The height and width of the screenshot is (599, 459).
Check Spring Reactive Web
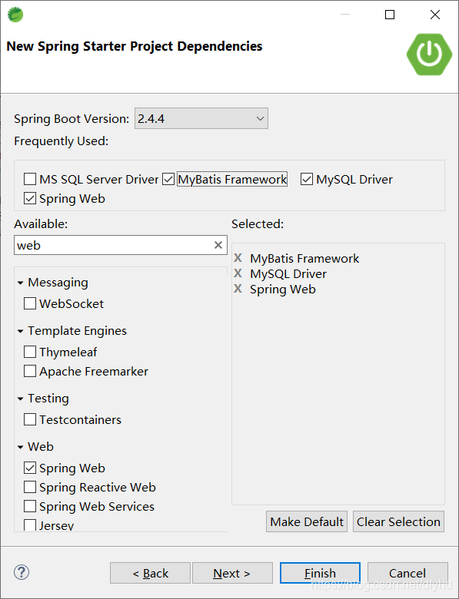tap(30, 487)
